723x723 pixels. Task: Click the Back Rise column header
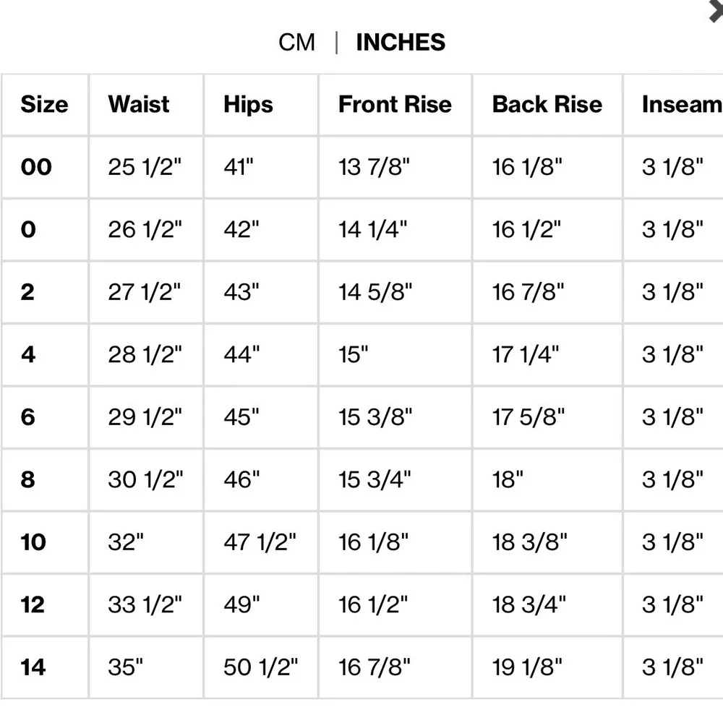(x=547, y=104)
